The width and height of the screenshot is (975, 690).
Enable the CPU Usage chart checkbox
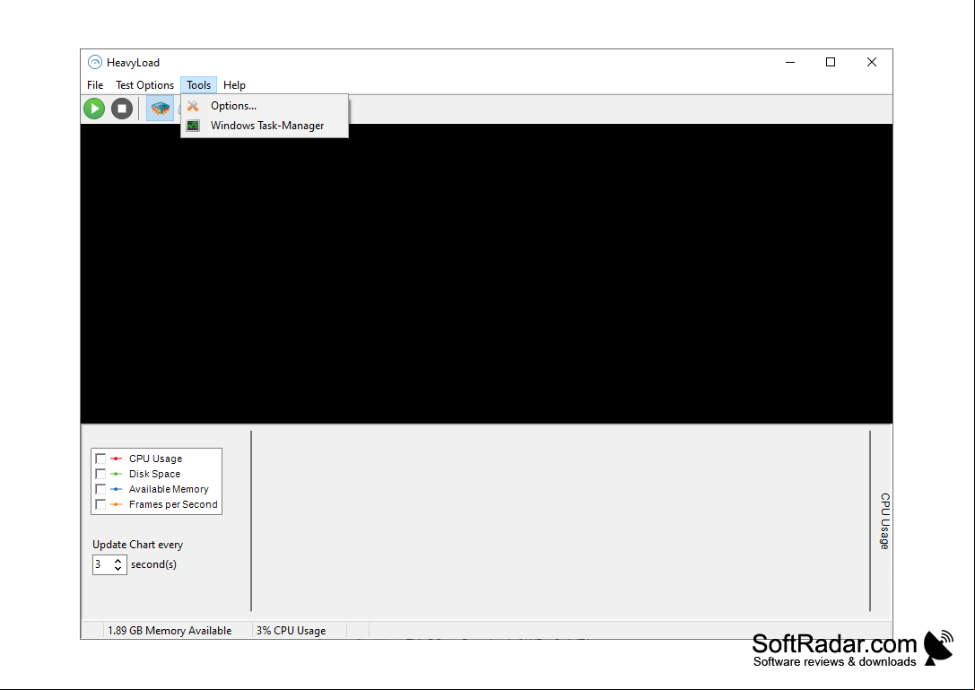pyautogui.click(x=100, y=459)
